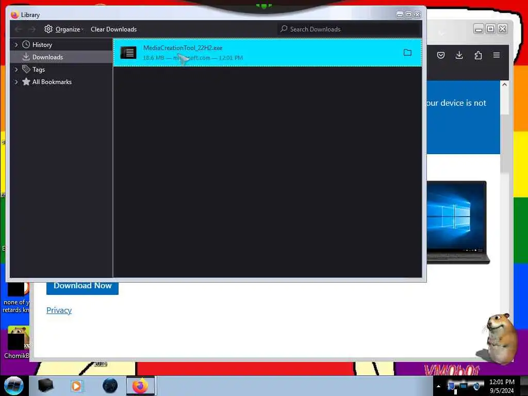Screen dimensions: 528x396
Task: Open Pocket icon in Firefox toolbar
Action: click(x=440, y=55)
